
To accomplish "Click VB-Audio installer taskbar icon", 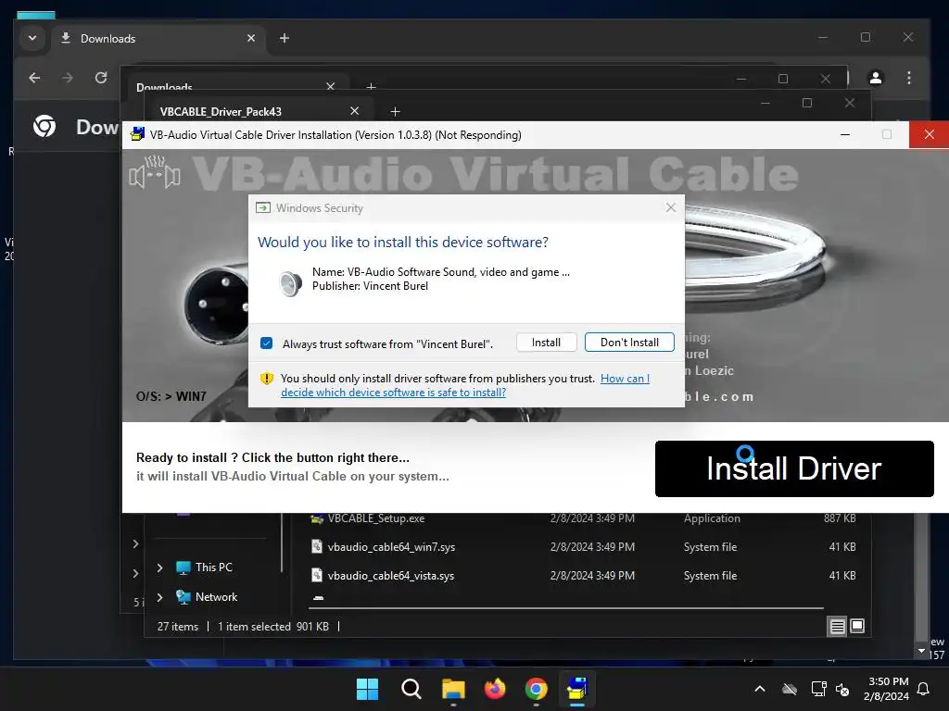I will click(577, 689).
